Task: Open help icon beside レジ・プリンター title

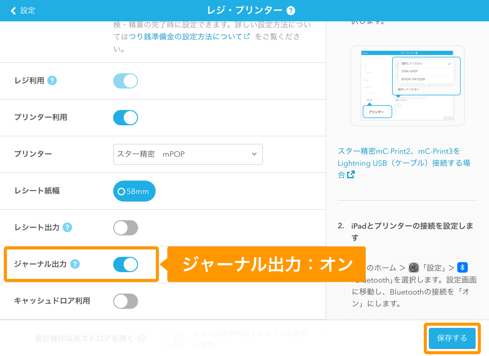Action: [291, 11]
